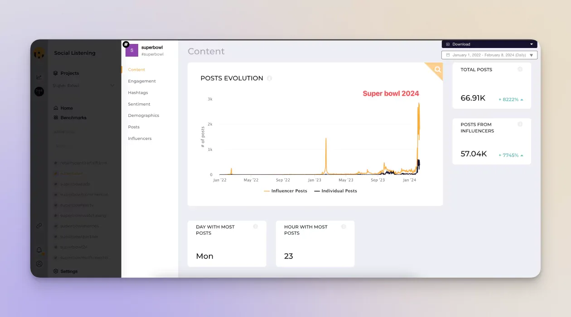Click the purple S superbowl avatar
This screenshot has height=317, width=571.
132,50
